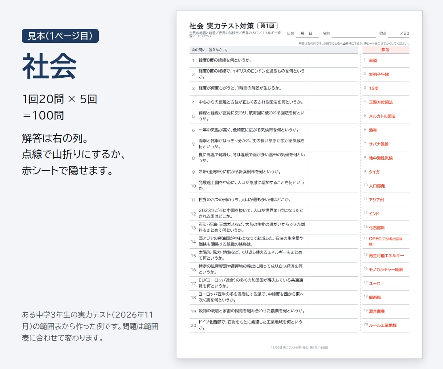The width and height of the screenshot is (443, 369).
Task: Click the line 解答は右の列。
Action: (x=55, y=138)
